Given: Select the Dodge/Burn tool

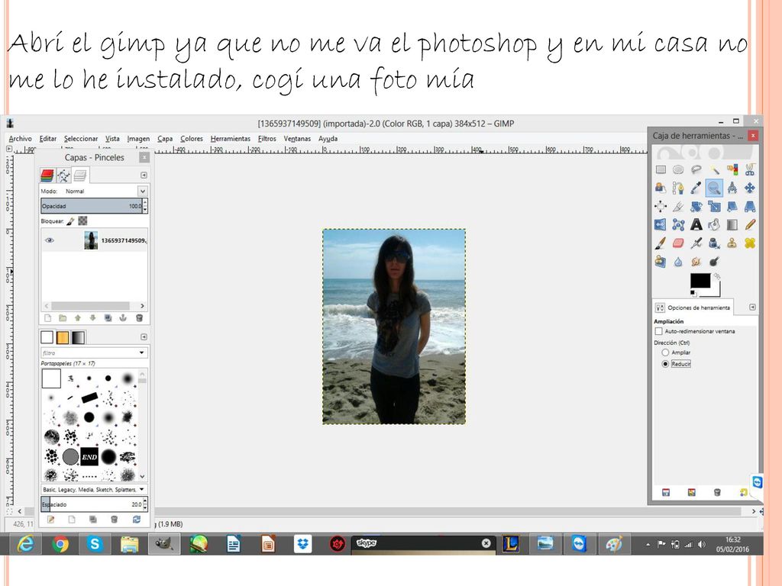Looking at the screenshot, I should (x=714, y=262).
